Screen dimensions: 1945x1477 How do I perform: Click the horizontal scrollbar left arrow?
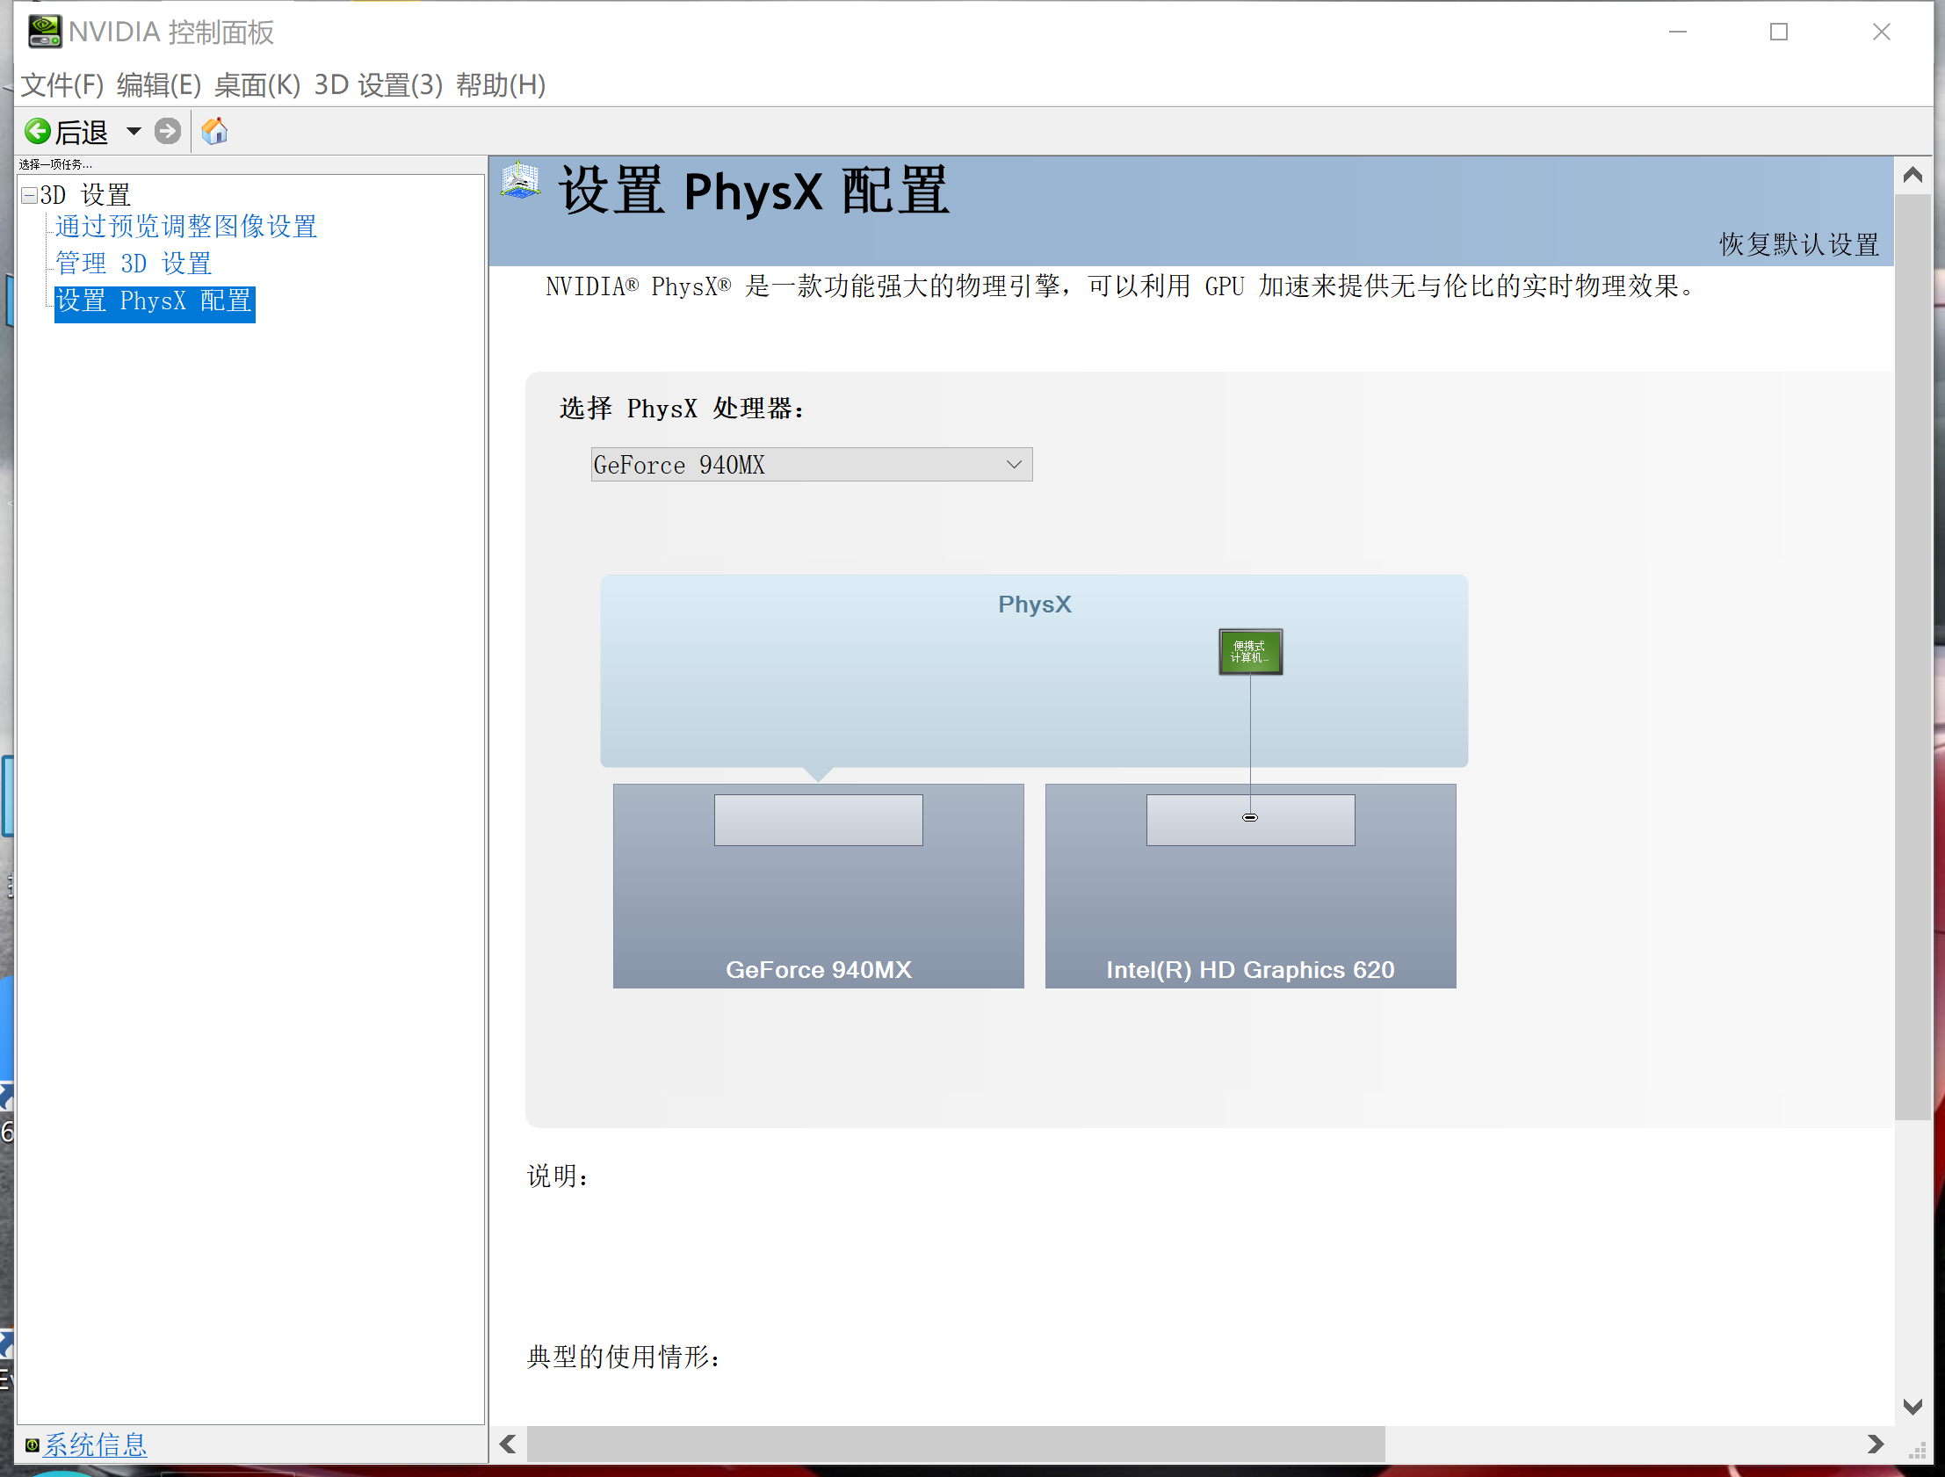coord(508,1444)
